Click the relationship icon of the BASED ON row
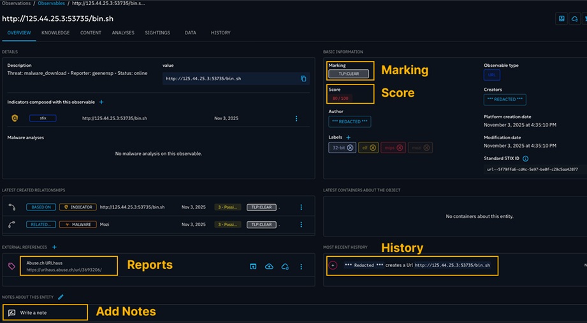The width and height of the screenshot is (587, 323). coord(12,207)
